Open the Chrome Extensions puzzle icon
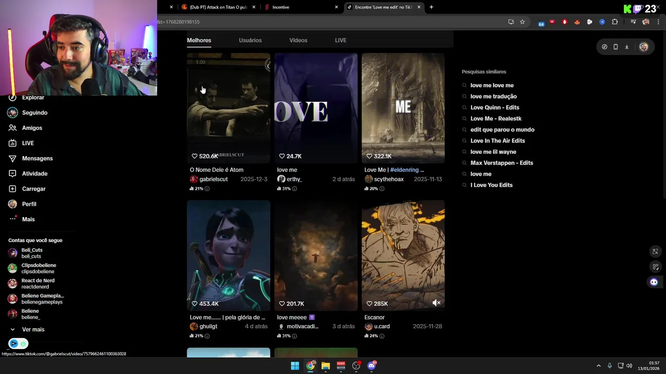This screenshot has width=666, height=374. (x=614, y=22)
